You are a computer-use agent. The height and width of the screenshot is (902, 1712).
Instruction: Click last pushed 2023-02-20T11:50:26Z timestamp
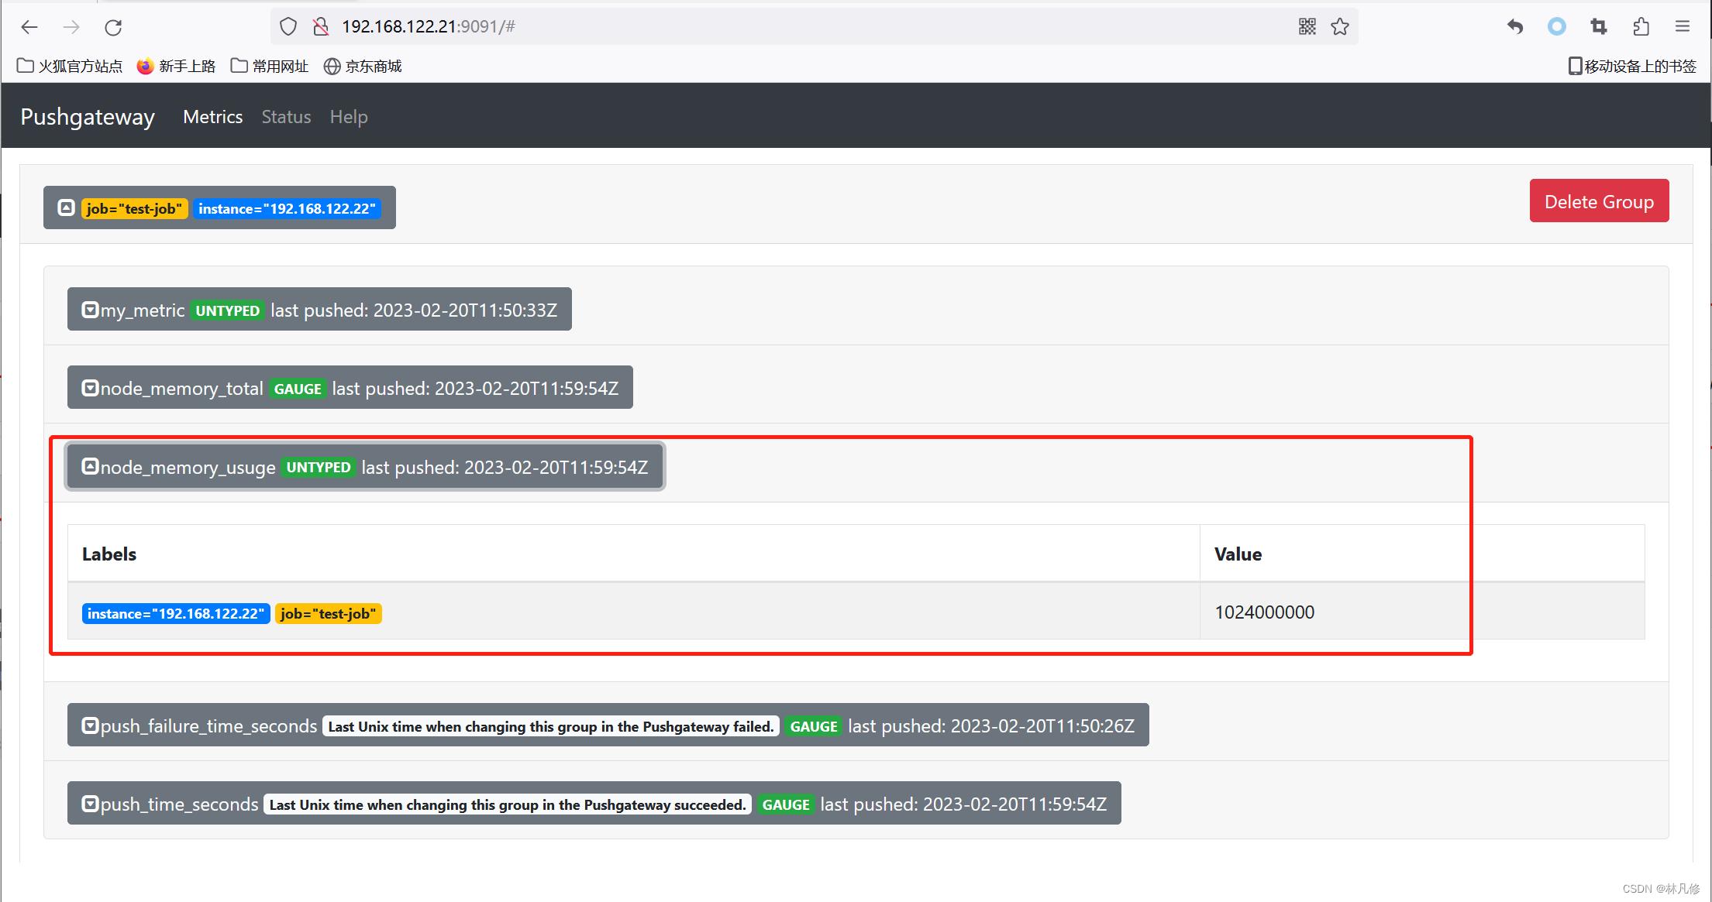click(x=991, y=726)
